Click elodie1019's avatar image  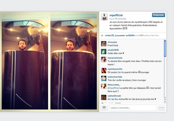pyautogui.click(x=104, y=51)
